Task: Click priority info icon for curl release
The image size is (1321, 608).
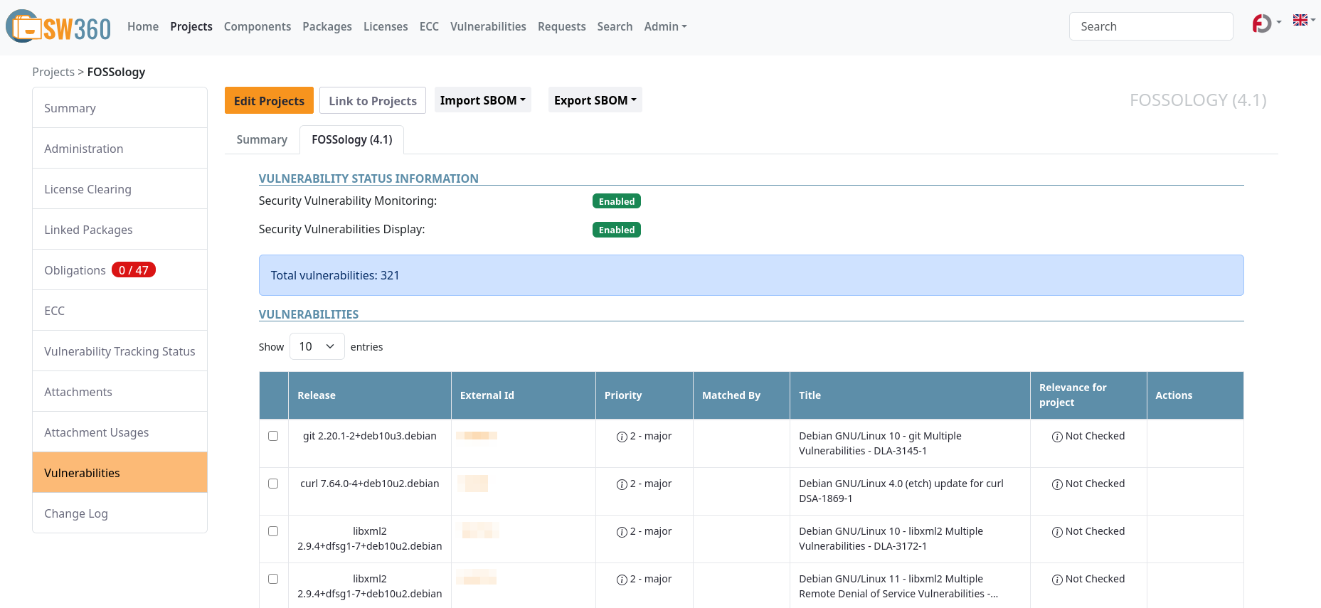Action: coord(622,484)
